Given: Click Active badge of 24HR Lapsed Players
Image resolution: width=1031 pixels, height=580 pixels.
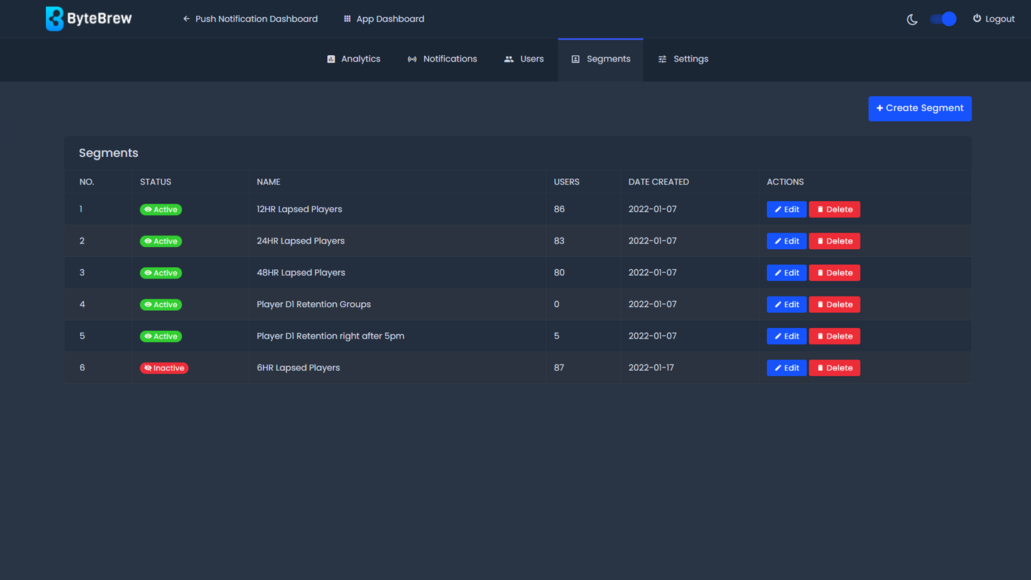Looking at the screenshot, I should pyautogui.click(x=161, y=241).
